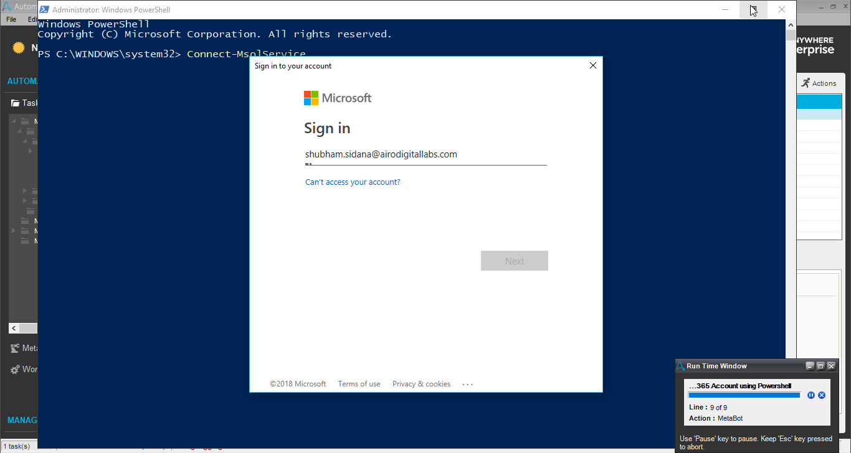Restore down the Automation Anywhere window

(834, 6)
